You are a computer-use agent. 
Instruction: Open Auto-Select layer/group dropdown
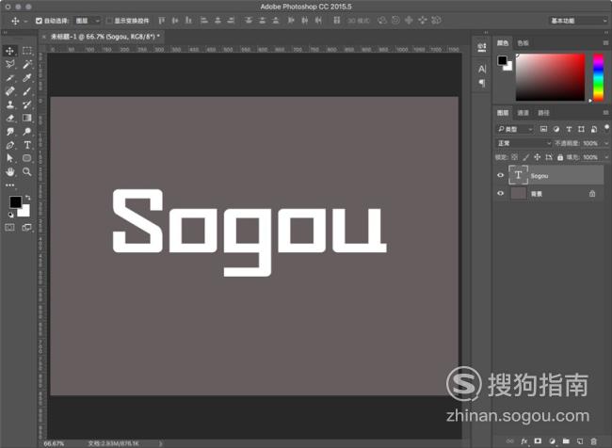pos(88,21)
